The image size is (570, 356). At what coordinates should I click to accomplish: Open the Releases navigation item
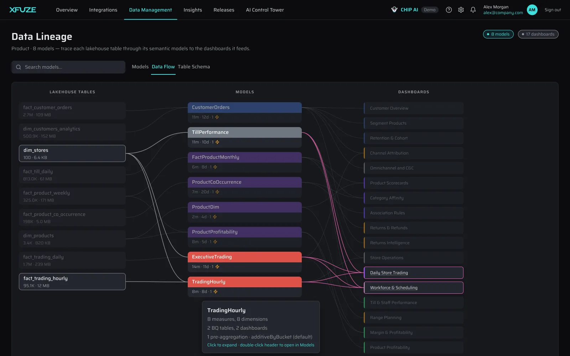coord(224,10)
